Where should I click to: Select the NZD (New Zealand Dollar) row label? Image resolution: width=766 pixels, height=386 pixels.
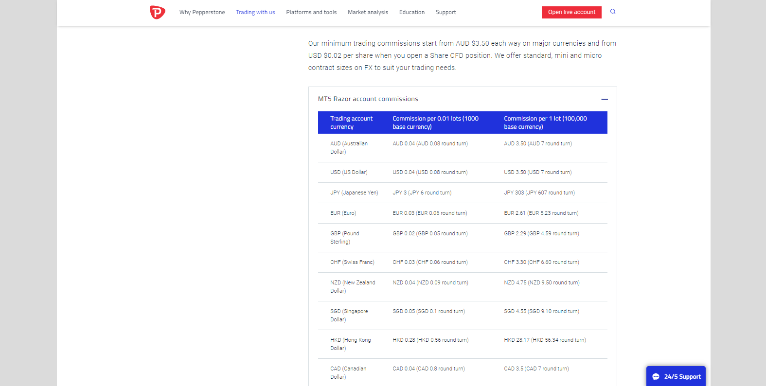tap(353, 287)
